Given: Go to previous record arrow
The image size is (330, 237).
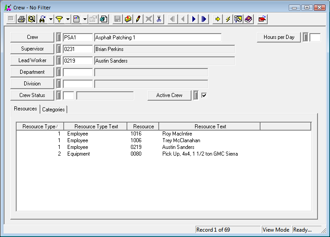Looking at the screenshot, I should click(x=183, y=19).
